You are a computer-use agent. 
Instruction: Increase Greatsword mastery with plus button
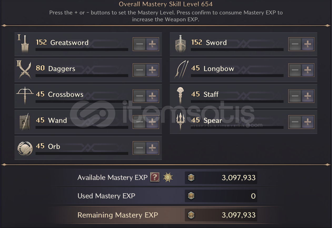tap(152, 44)
